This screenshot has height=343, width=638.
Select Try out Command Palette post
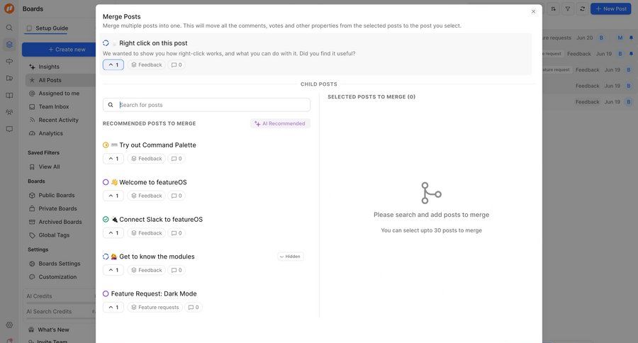coord(157,145)
